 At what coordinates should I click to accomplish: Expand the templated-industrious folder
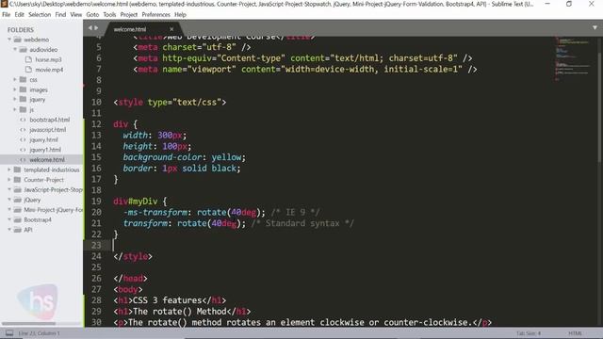click(9, 169)
